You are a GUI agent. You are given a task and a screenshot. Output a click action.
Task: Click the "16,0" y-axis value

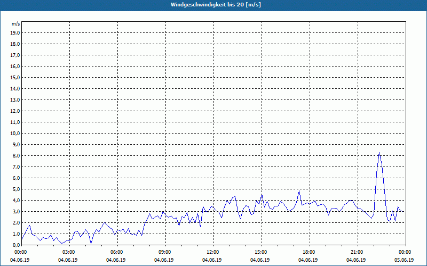(15, 66)
